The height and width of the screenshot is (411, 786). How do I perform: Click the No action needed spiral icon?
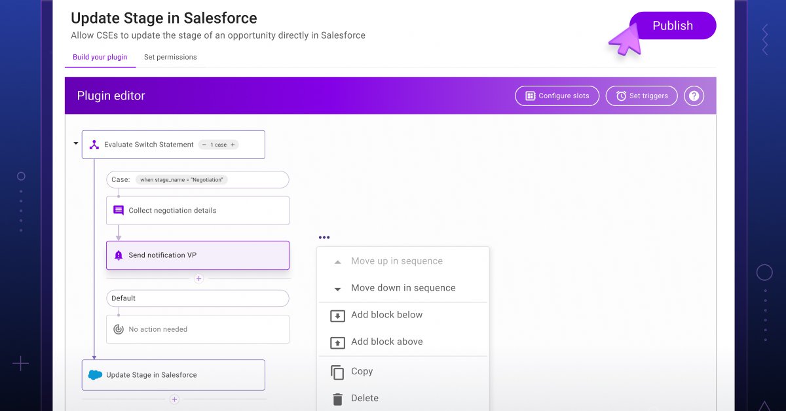[x=119, y=330]
